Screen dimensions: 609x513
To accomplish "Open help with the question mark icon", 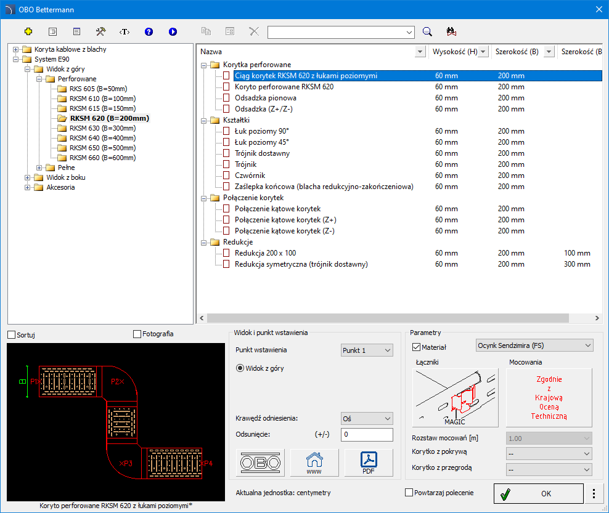I will (149, 31).
